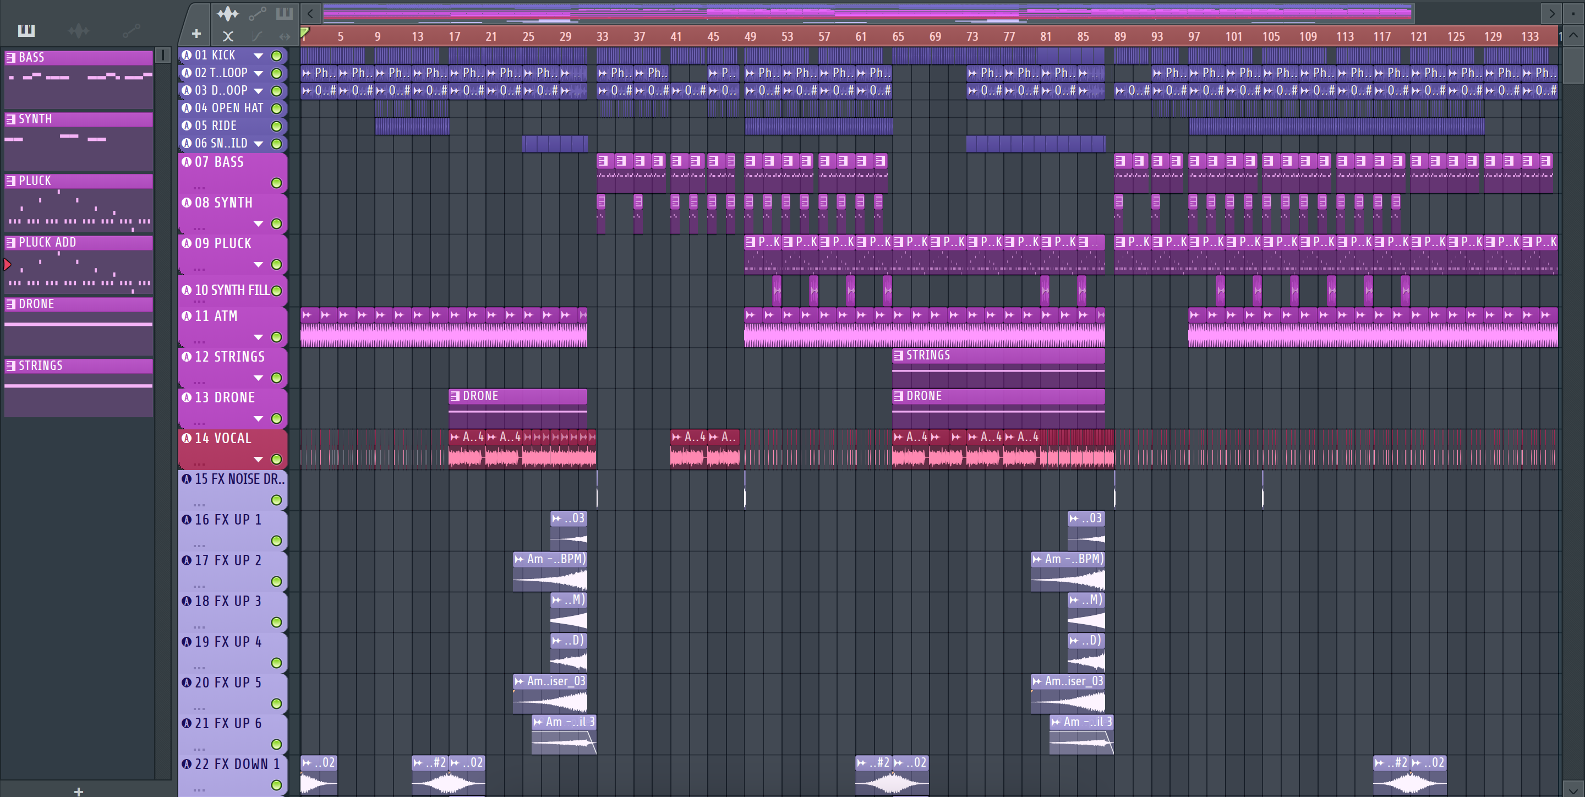Select the 18 FX UP 3 track name
This screenshot has width=1585, height=797.
228,601
